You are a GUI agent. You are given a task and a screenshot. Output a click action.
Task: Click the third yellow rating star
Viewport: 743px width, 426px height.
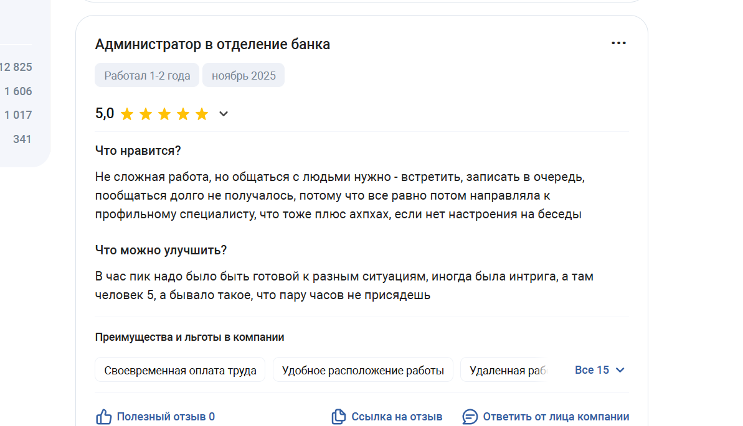164,114
